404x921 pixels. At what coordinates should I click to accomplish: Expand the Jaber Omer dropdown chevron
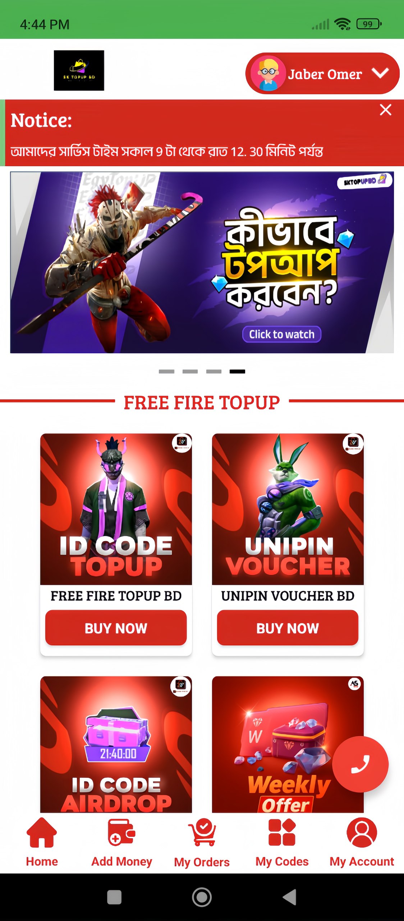tap(380, 73)
